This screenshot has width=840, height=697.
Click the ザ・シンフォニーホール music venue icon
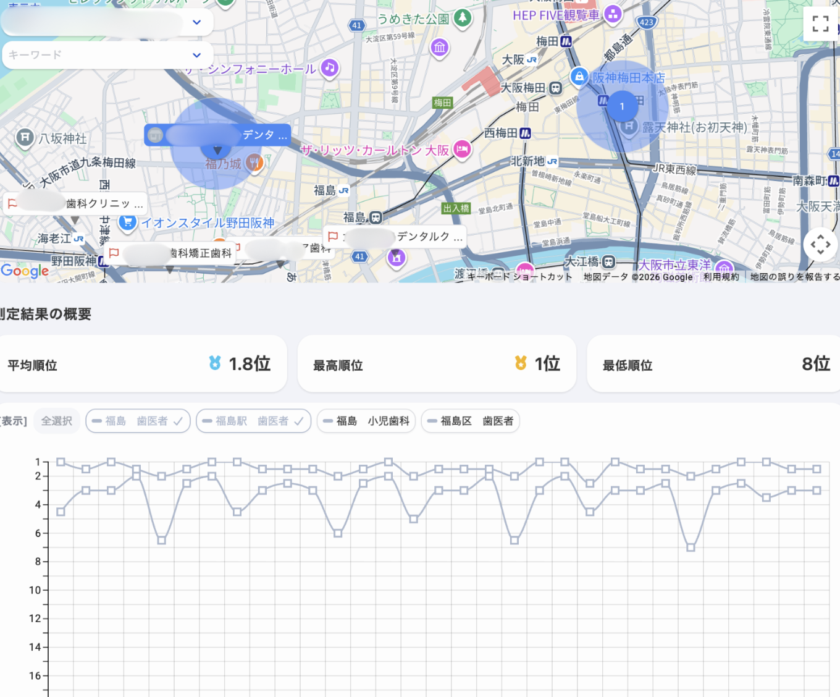point(330,68)
